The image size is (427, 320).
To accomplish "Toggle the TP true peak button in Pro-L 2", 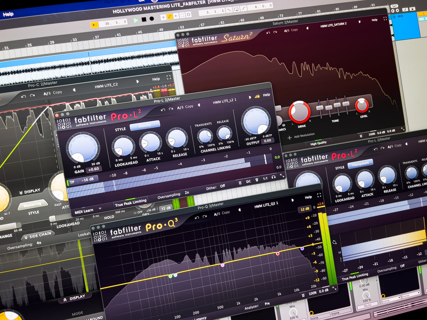I will click(72, 182).
